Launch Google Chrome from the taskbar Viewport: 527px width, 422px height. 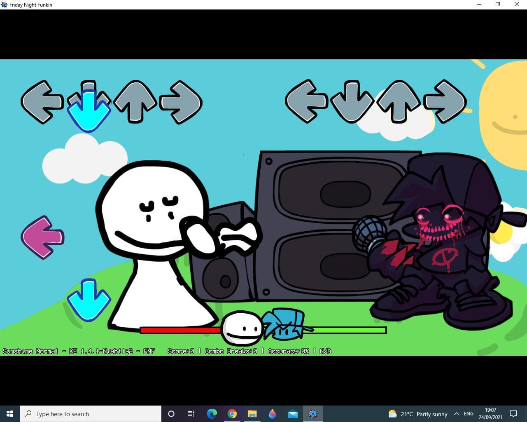click(232, 414)
